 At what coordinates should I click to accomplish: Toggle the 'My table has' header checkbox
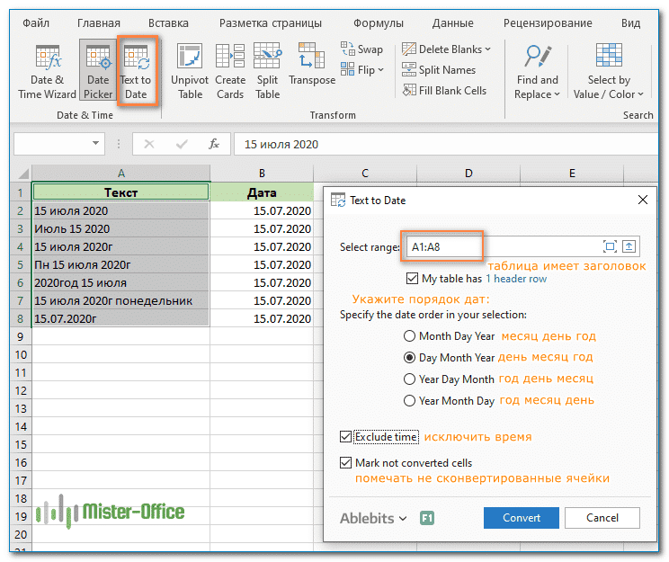tap(413, 279)
